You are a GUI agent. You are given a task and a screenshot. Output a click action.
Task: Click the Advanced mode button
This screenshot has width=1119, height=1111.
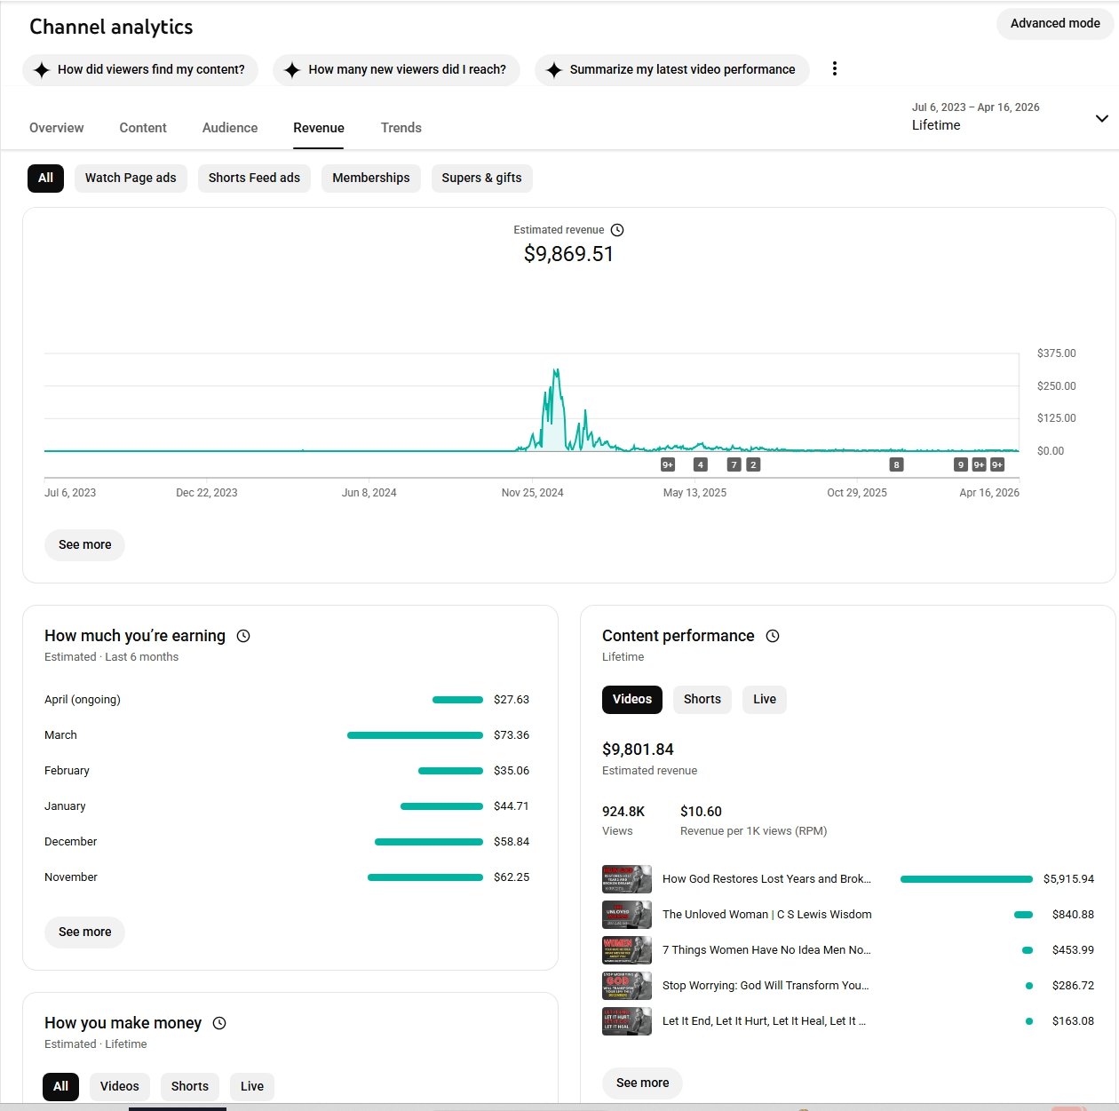point(1054,24)
